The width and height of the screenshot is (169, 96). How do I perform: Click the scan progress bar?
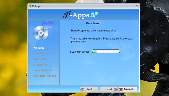(106, 51)
